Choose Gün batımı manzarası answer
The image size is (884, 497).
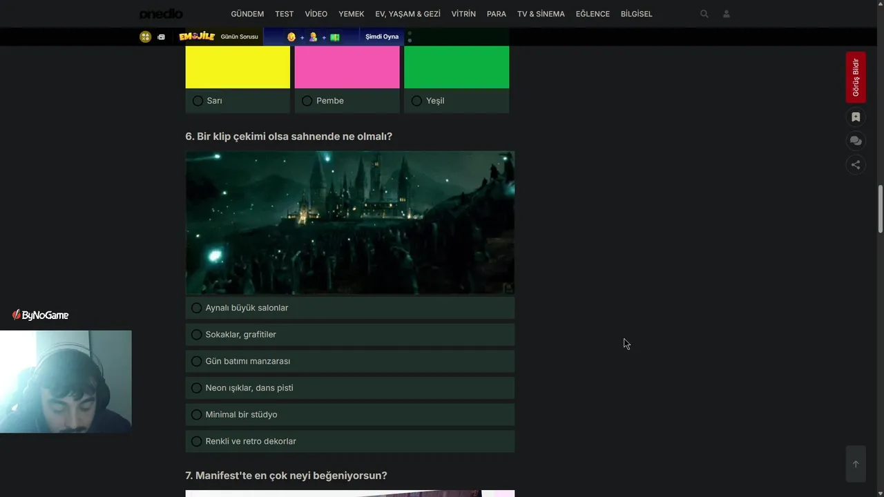(x=349, y=361)
